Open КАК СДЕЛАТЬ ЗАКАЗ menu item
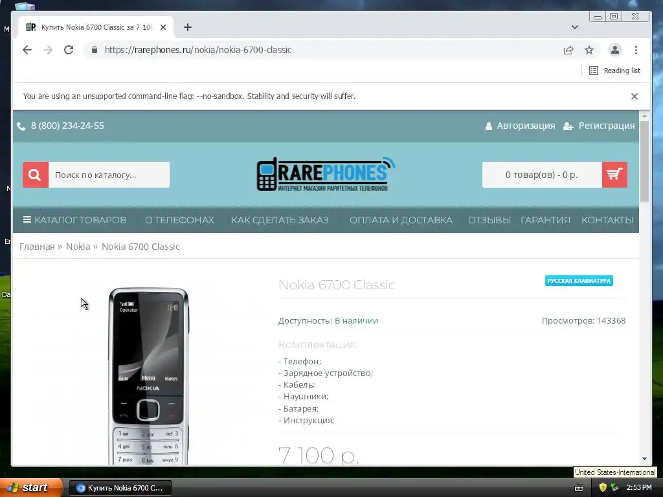Viewport: 663px width, 497px height. coord(280,220)
